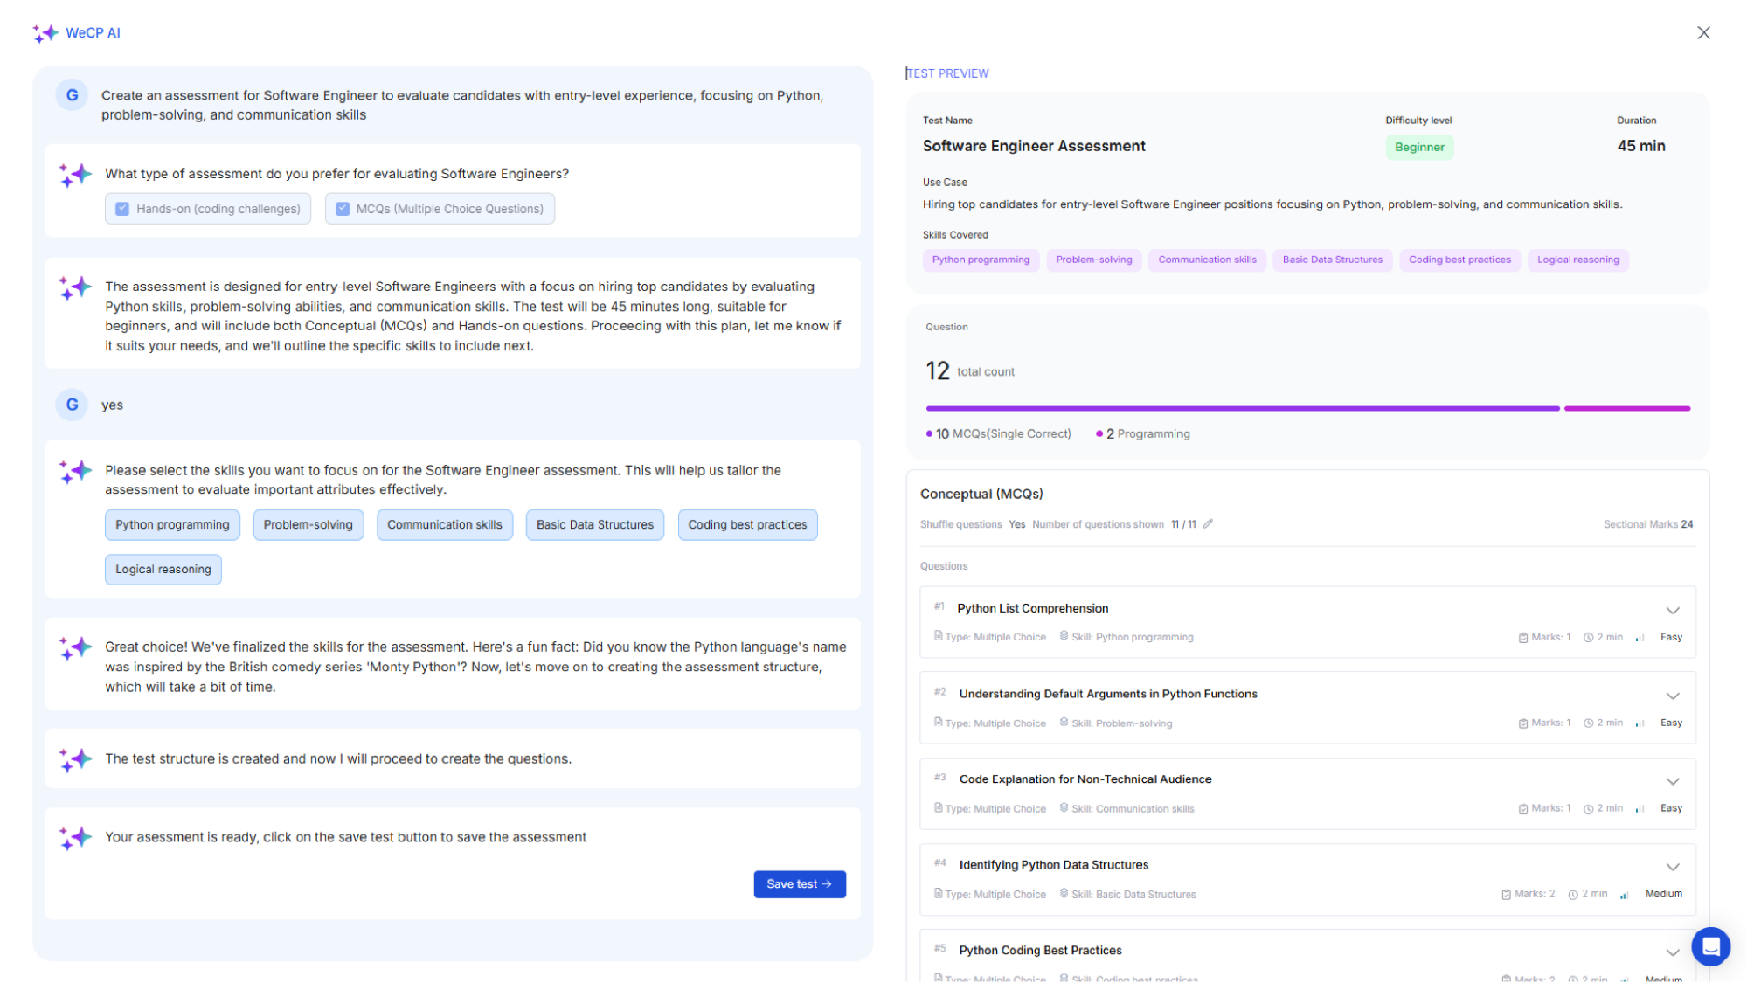
Task: Click the Save test button
Action: tap(798, 883)
